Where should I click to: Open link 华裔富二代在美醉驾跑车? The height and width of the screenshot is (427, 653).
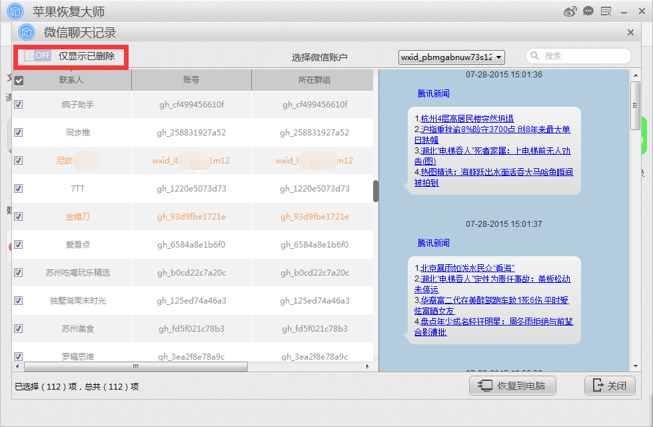point(492,306)
